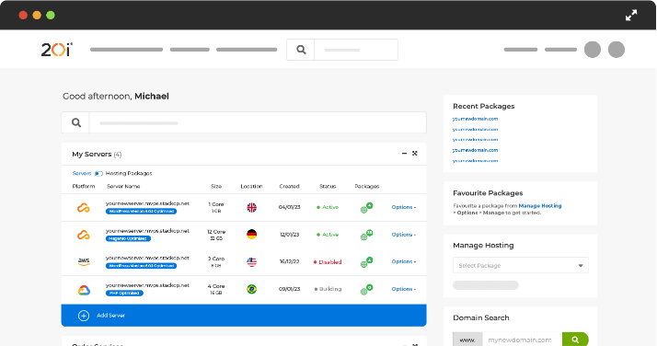Click the Server Name column header
The image size is (657, 346).
[x=123, y=187]
